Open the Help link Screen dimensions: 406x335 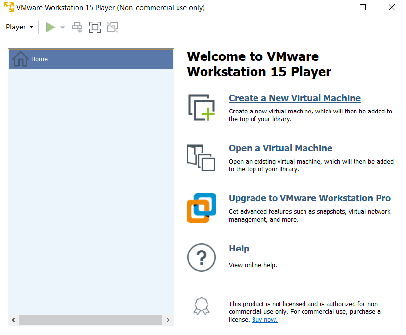click(x=239, y=249)
